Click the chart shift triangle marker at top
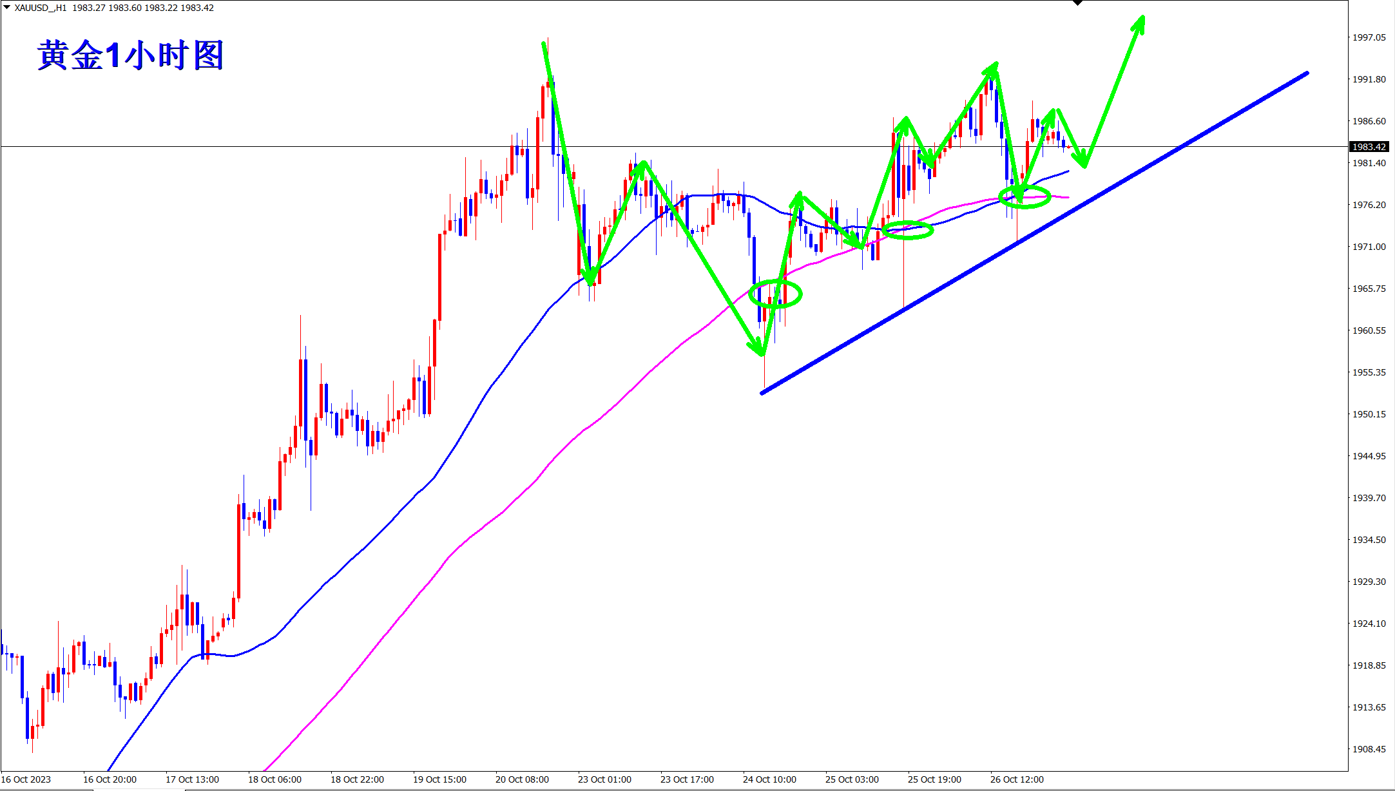The width and height of the screenshot is (1395, 791). pyautogui.click(x=1077, y=3)
